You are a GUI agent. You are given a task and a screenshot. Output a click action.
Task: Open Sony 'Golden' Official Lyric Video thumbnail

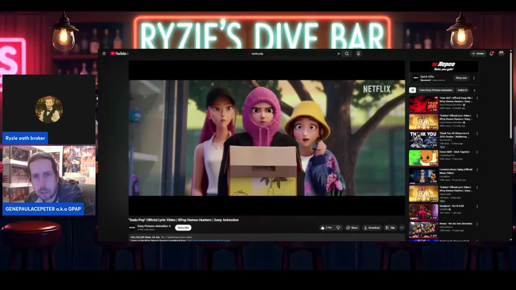pyautogui.click(x=423, y=122)
